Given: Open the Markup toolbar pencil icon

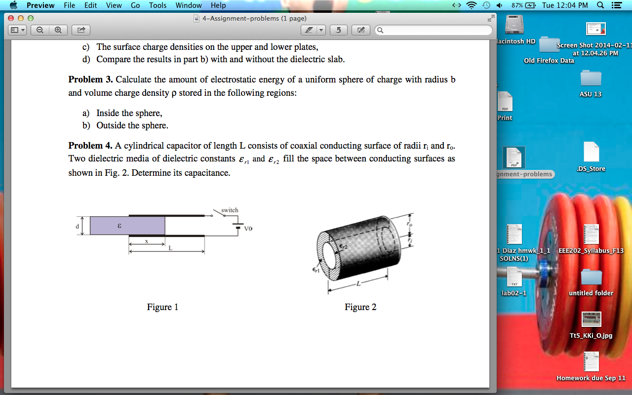Looking at the screenshot, I should point(360,30).
